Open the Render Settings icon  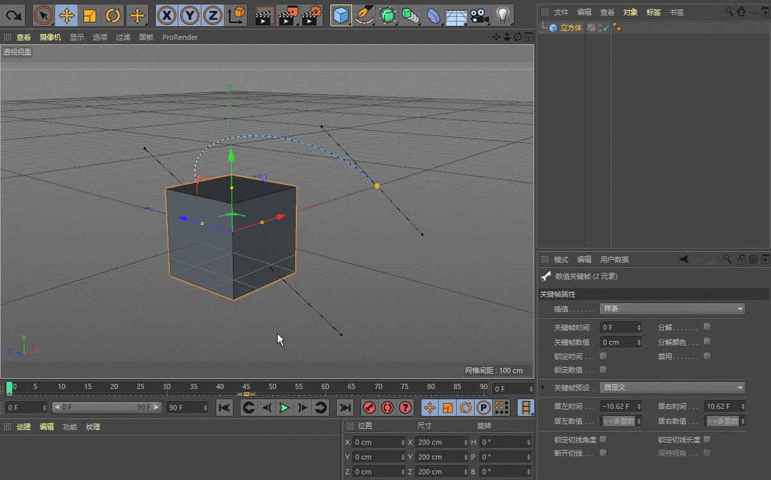311,14
